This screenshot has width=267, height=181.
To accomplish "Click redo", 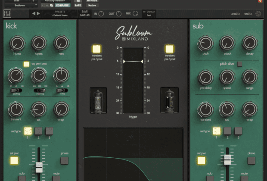I will coord(248,14).
